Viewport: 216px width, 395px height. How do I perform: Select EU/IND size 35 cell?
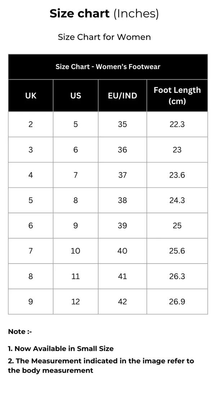click(122, 124)
